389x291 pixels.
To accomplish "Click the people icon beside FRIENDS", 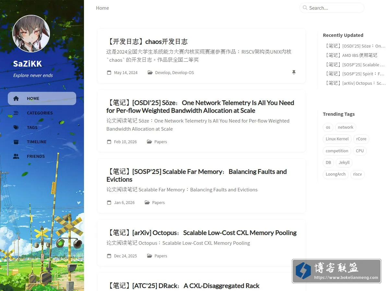I will [16, 156].
